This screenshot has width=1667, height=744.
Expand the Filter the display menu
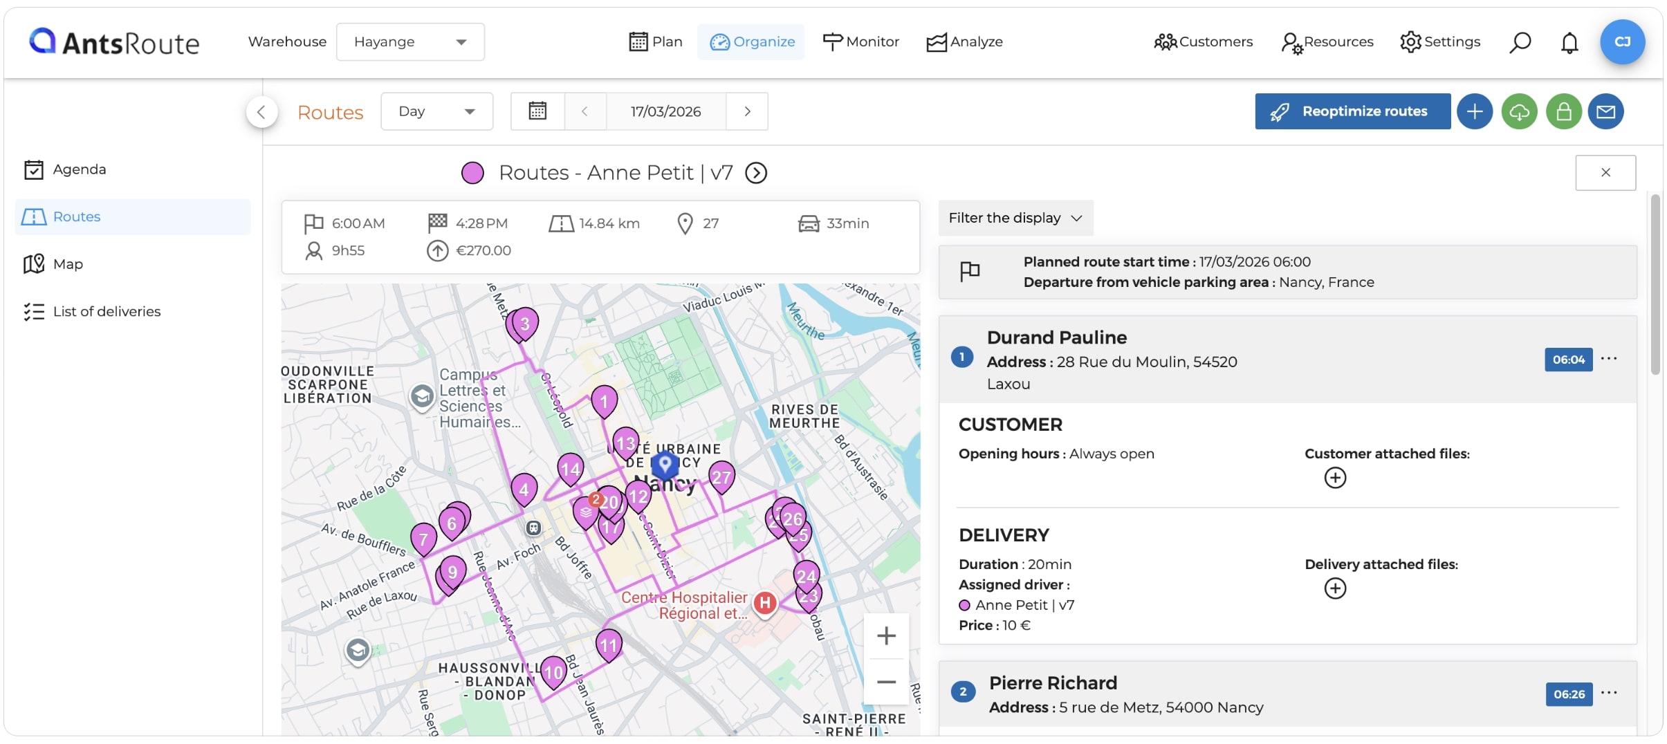point(1015,218)
